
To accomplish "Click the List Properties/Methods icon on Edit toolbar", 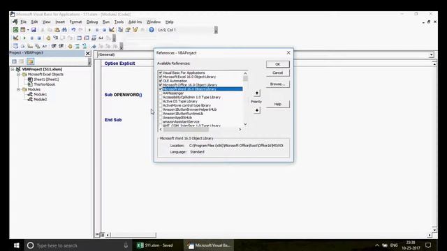I will click(15, 46).
